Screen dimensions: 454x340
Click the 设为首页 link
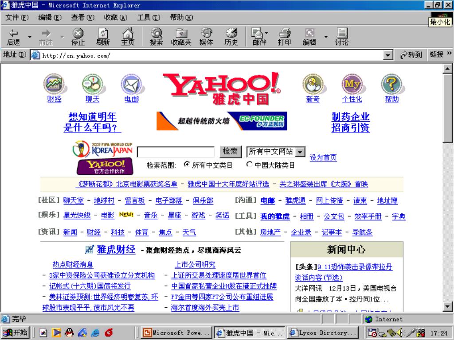tap(323, 158)
